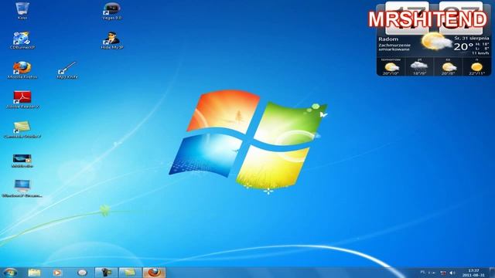Click the 'Śr, 31 sierpnia' date in gadget
495x278 pixels.
pyautogui.click(x=472, y=38)
